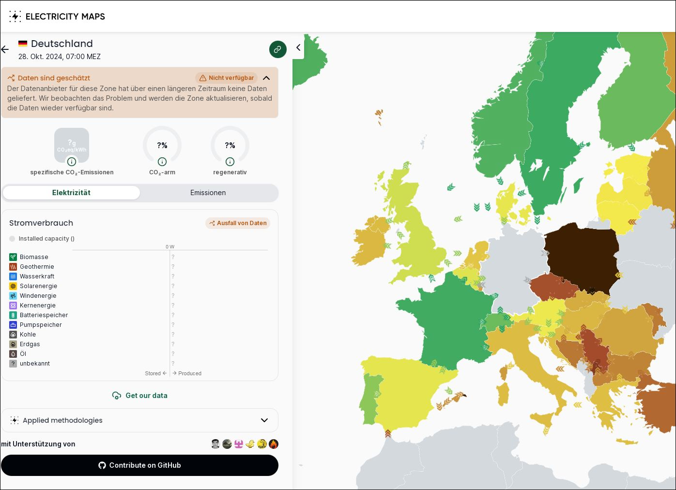The image size is (676, 490).
Task: Click the date '28. Okt. 2024, 07:00 MEZ'
Action: (60, 57)
